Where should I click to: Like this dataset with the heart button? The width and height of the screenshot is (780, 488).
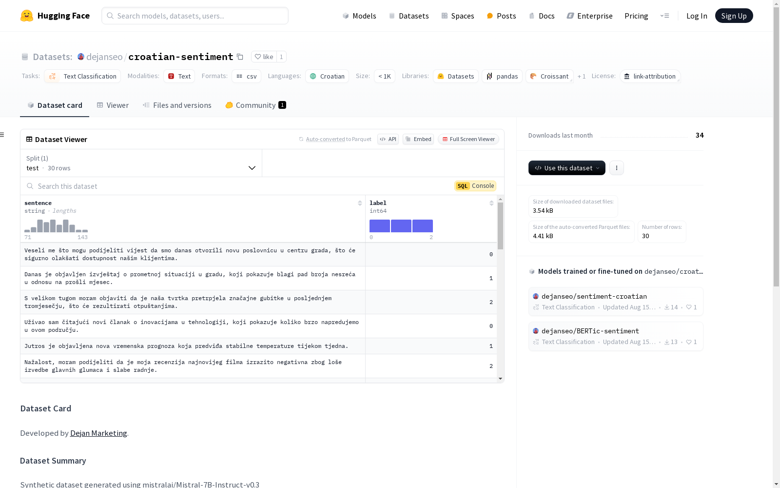pyautogui.click(x=264, y=57)
